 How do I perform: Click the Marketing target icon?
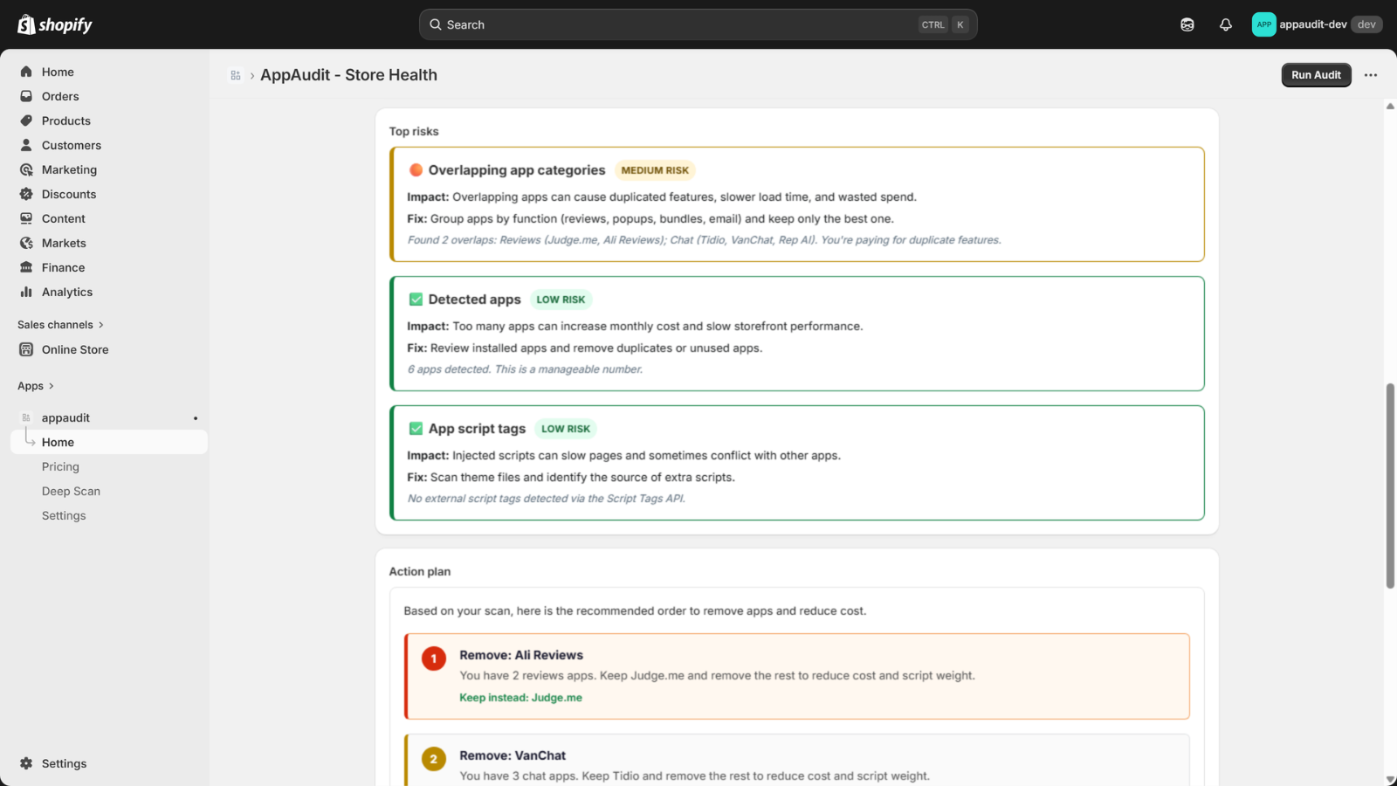[26, 169]
